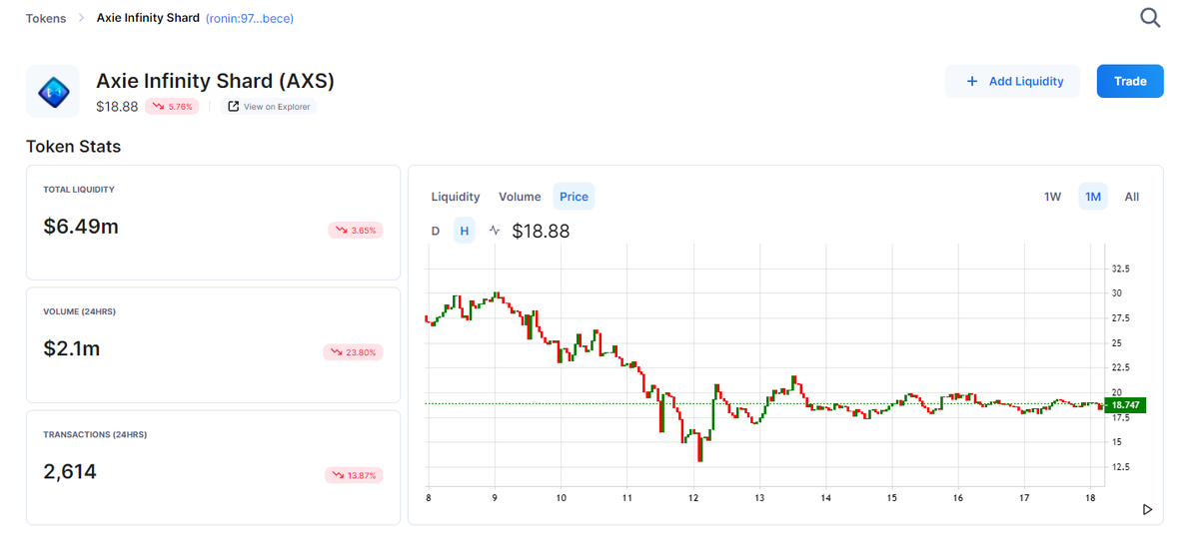Click the Axie Infinity Shard (AXS) heading
This screenshot has width=1199, height=558.
pyautogui.click(x=215, y=81)
